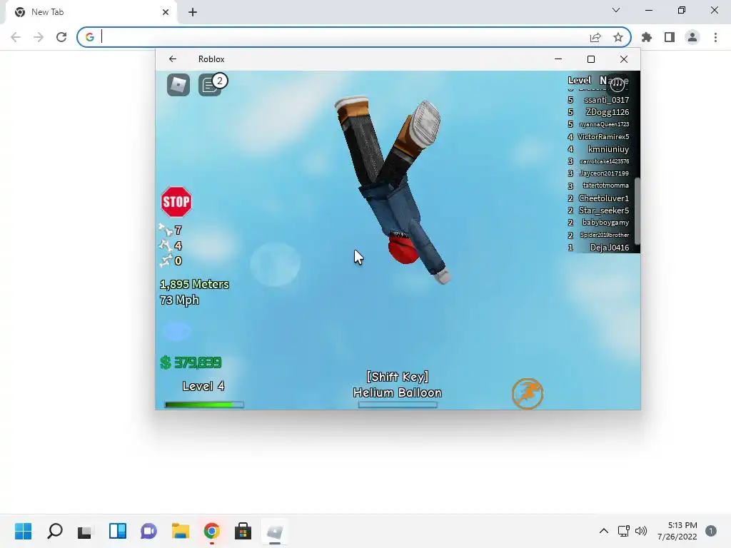Open the Windows Start menu
This screenshot has height=548, width=731.
(24, 531)
